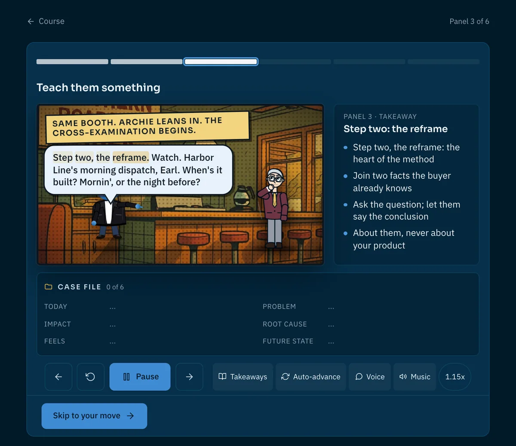Go back to Course
Screen dimensions: 516x446
click(x=46, y=21)
